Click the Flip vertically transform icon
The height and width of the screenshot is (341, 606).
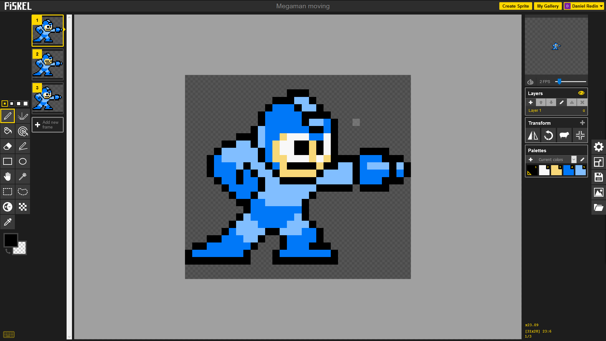click(533, 135)
